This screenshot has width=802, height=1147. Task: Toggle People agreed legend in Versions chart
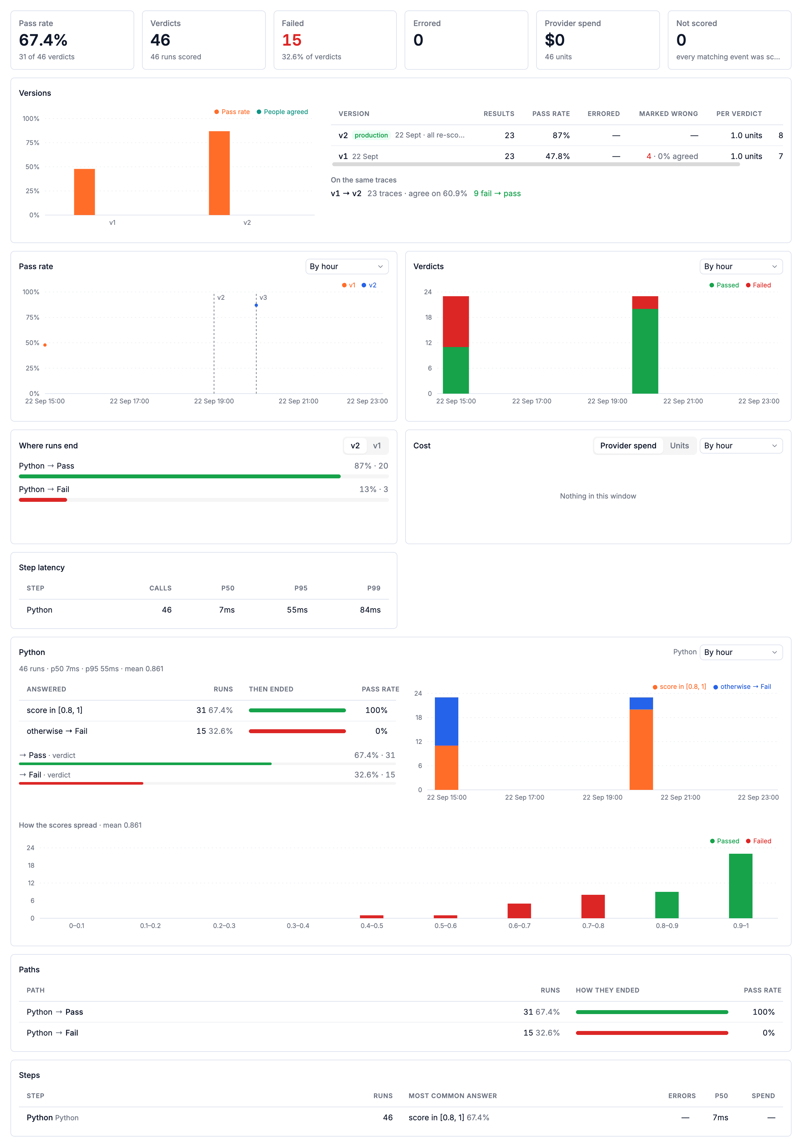tap(282, 112)
